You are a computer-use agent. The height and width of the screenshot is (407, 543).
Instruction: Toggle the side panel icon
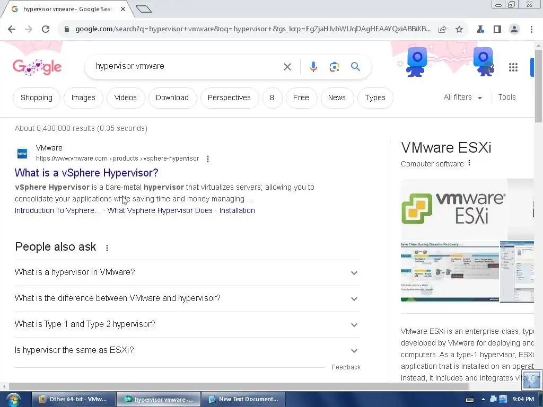497,30
